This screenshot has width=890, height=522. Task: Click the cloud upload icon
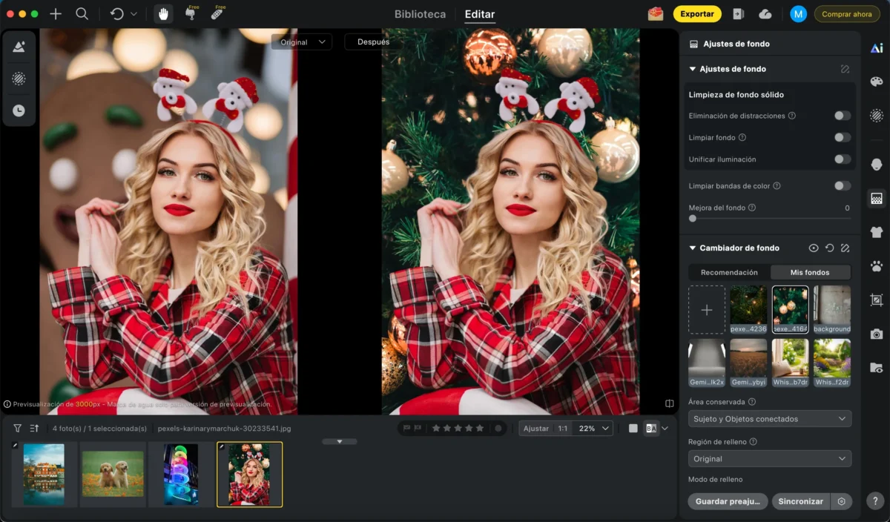click(x=765, y=14)
